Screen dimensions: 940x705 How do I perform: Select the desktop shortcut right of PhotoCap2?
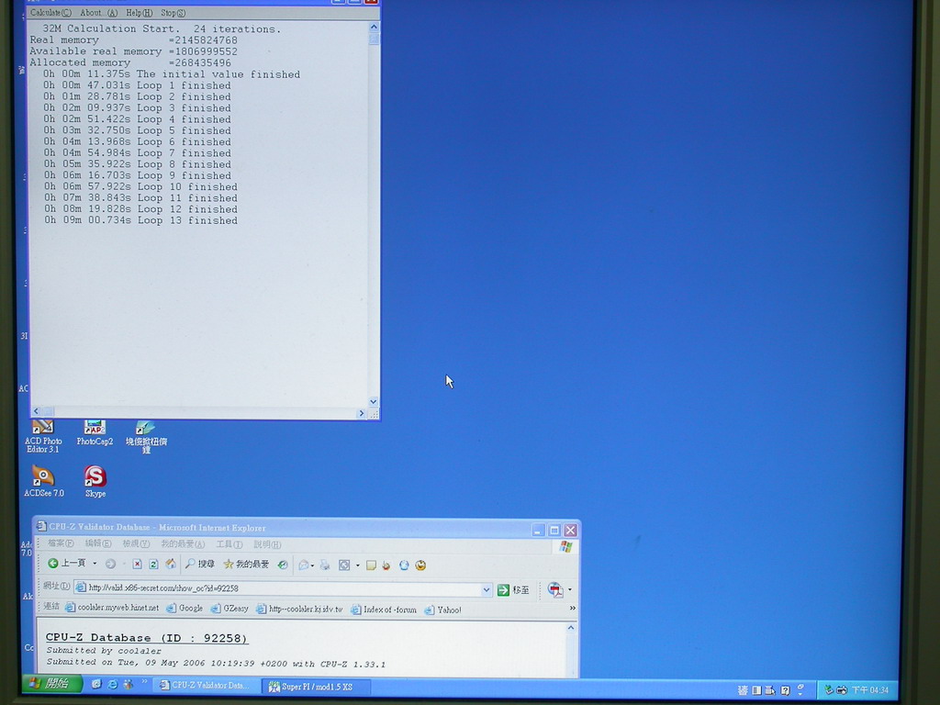pyautogui.click(x=146, y=436)
